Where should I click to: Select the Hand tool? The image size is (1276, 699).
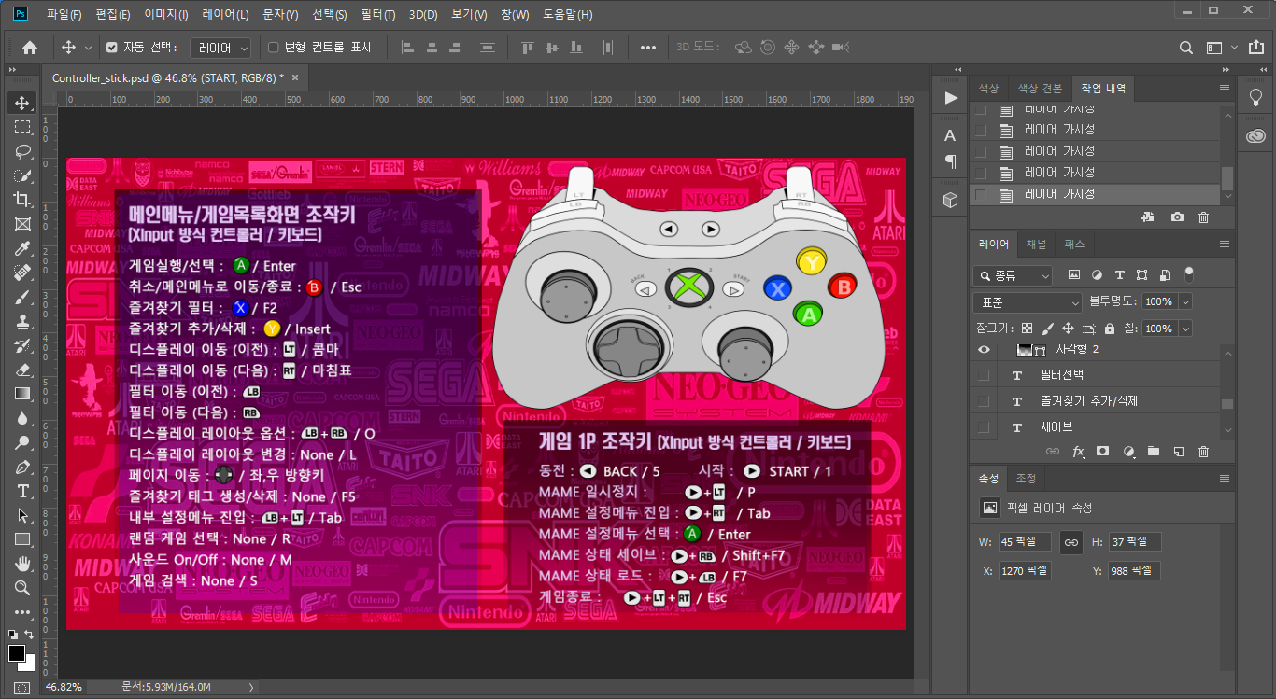point(21,564)
